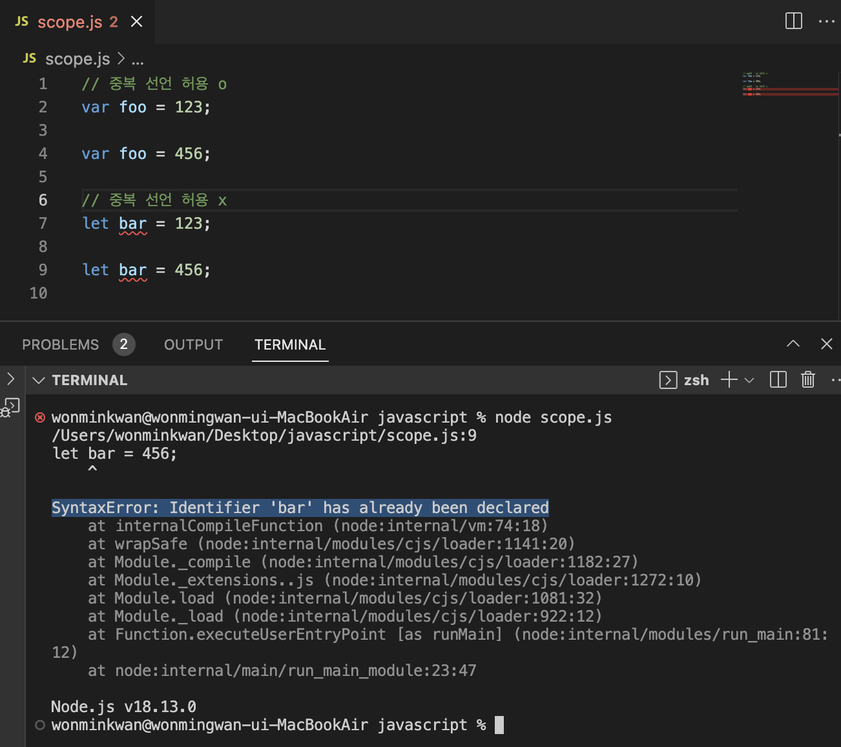
Task: Click 'at Module._compile' stack trace line
Action: click(x=363, y=562)
